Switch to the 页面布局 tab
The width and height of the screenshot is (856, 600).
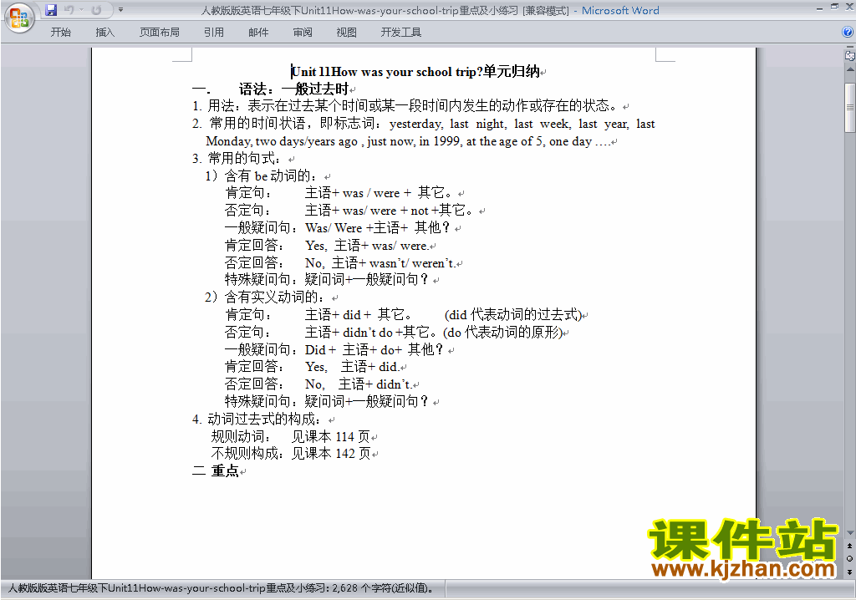[x=160, y=33]
